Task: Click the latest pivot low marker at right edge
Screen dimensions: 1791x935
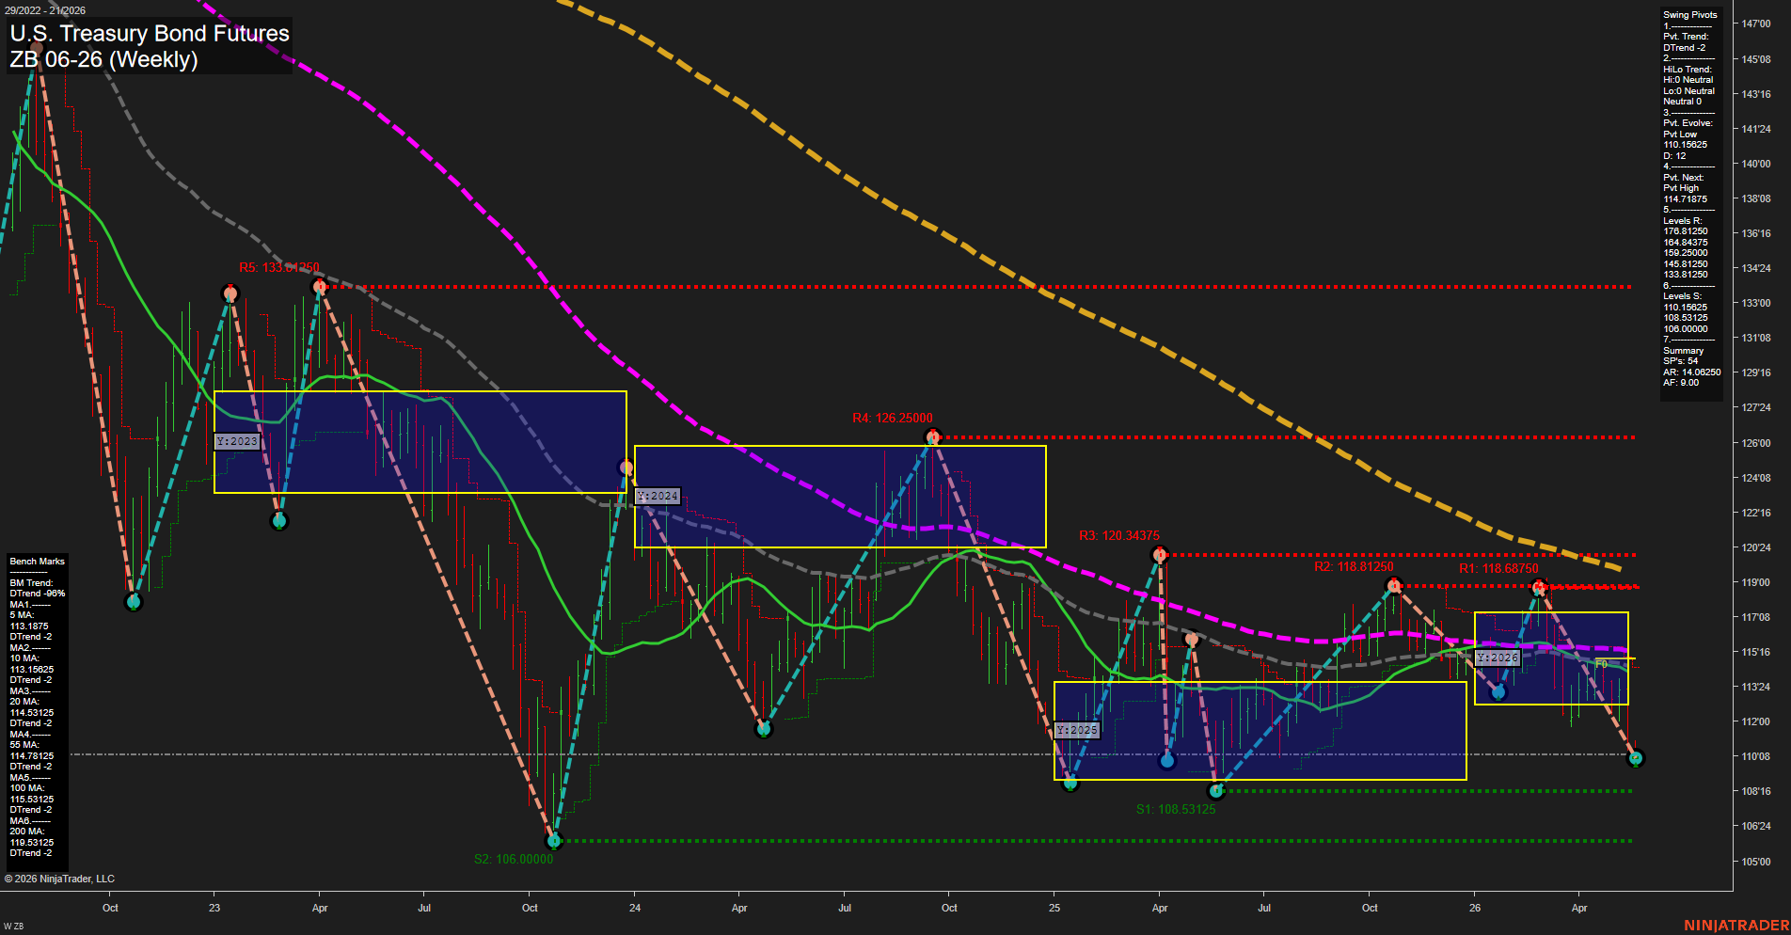Action: (x=1636, y=758)
